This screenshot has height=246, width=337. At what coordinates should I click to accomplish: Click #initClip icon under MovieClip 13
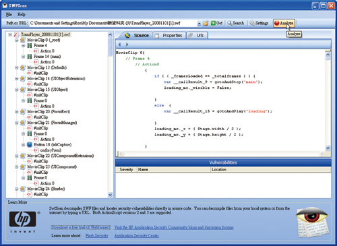click(x=29, y=73)
